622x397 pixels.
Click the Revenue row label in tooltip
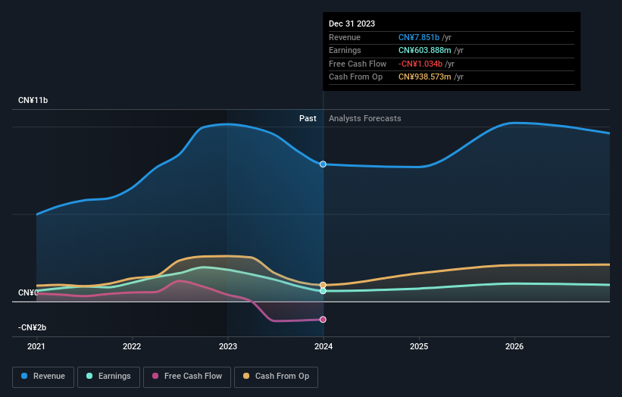[x=345, y=37]
